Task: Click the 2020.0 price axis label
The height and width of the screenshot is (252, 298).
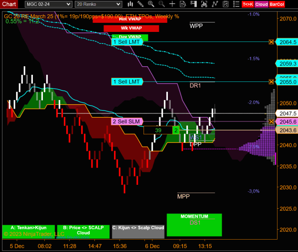Action: (x=288, y=230)
